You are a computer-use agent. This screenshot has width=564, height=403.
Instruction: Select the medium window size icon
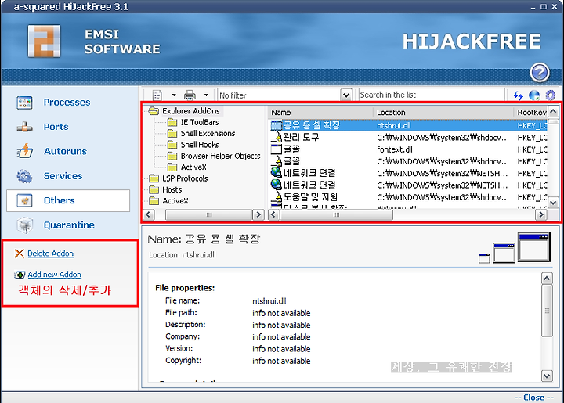point(504,253)
